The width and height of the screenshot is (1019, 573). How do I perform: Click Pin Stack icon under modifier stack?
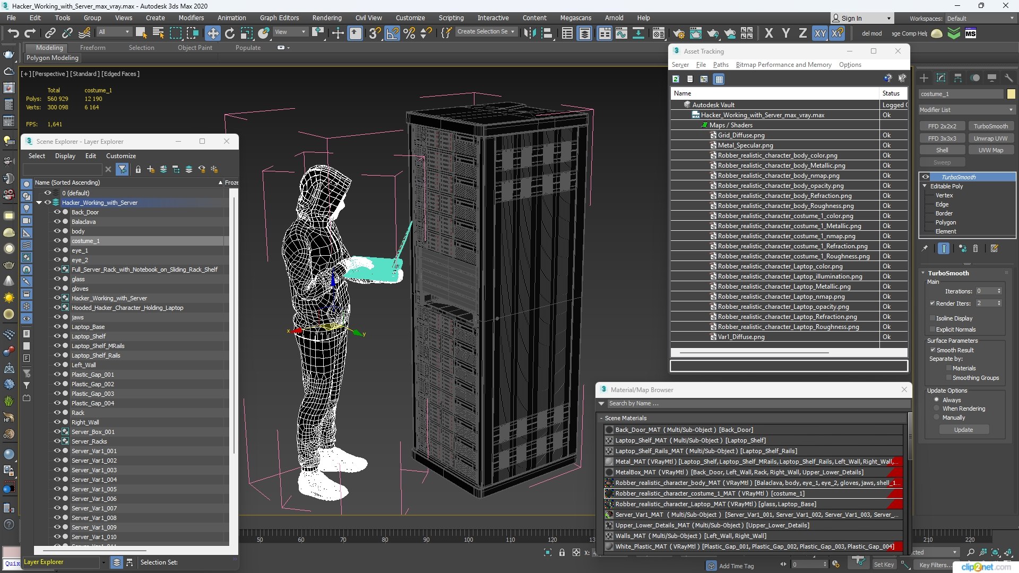pyautogui.click(x=925, y=248)
